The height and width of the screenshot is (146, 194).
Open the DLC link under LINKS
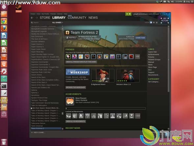pyautogui.click(x=150, y=70)
